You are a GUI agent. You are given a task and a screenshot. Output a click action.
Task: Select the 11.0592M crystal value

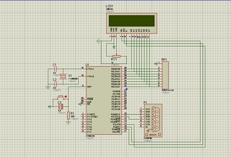coord(73,79)
